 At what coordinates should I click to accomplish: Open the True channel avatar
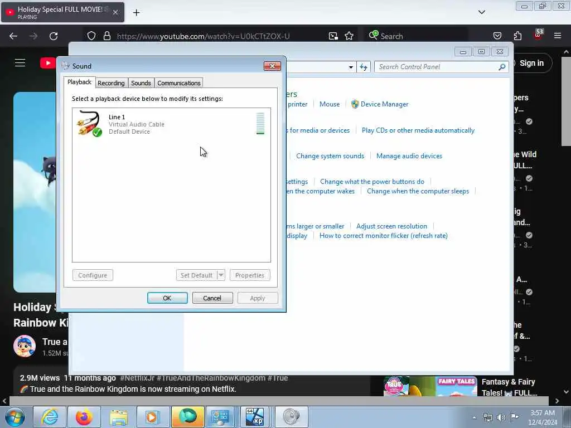click(x=25, y=346)
